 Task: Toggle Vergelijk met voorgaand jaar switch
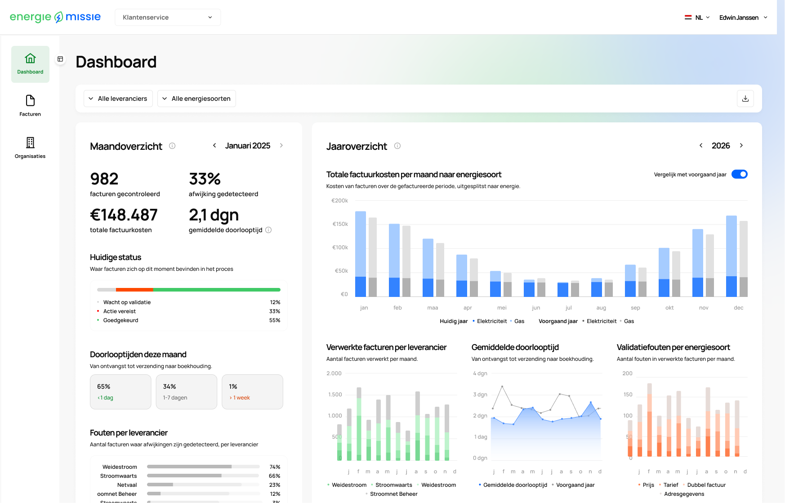coord(740,174)
